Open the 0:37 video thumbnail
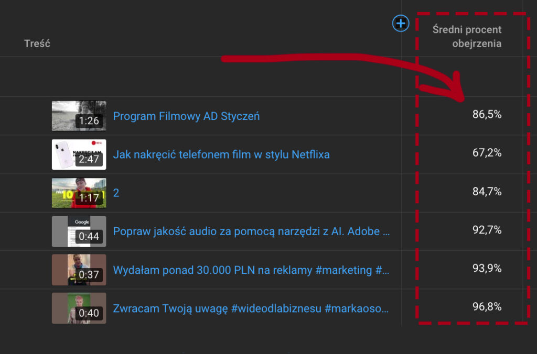Viewport: 537px width, 354px height. click(x=79, y=270)
